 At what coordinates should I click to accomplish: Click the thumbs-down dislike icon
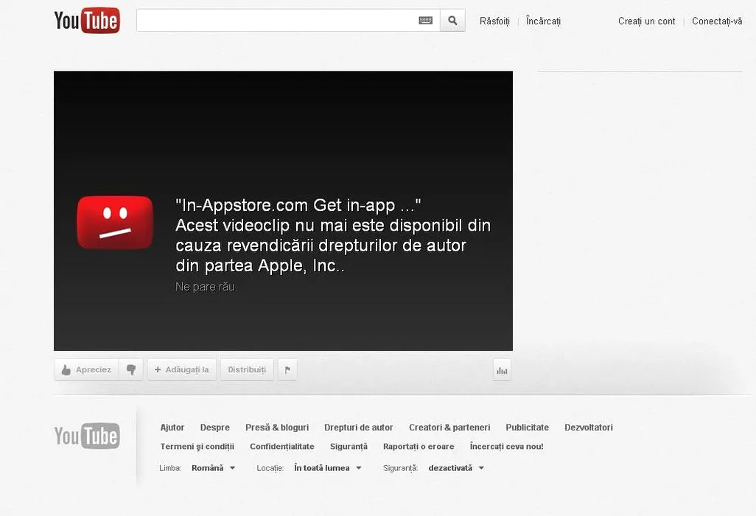131,370
